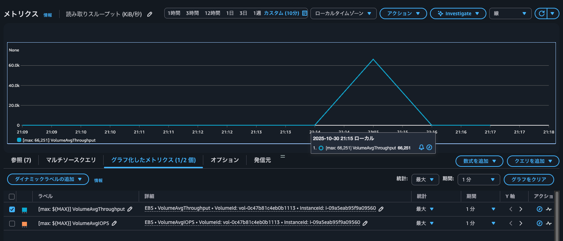Open 情報 link beside dynamic label button
The height and width of the screenshot is (241, 563).
pyautogui.click(x=98, y=181)
